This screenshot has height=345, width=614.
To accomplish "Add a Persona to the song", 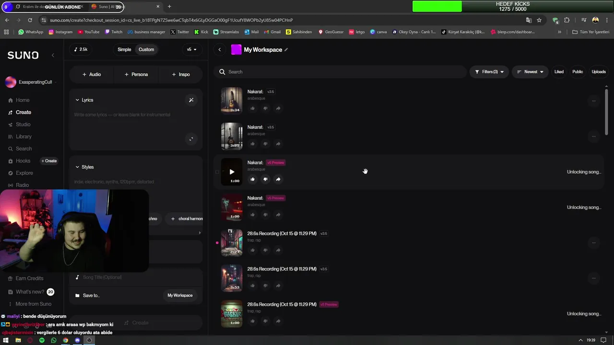I will pos(136,74).
